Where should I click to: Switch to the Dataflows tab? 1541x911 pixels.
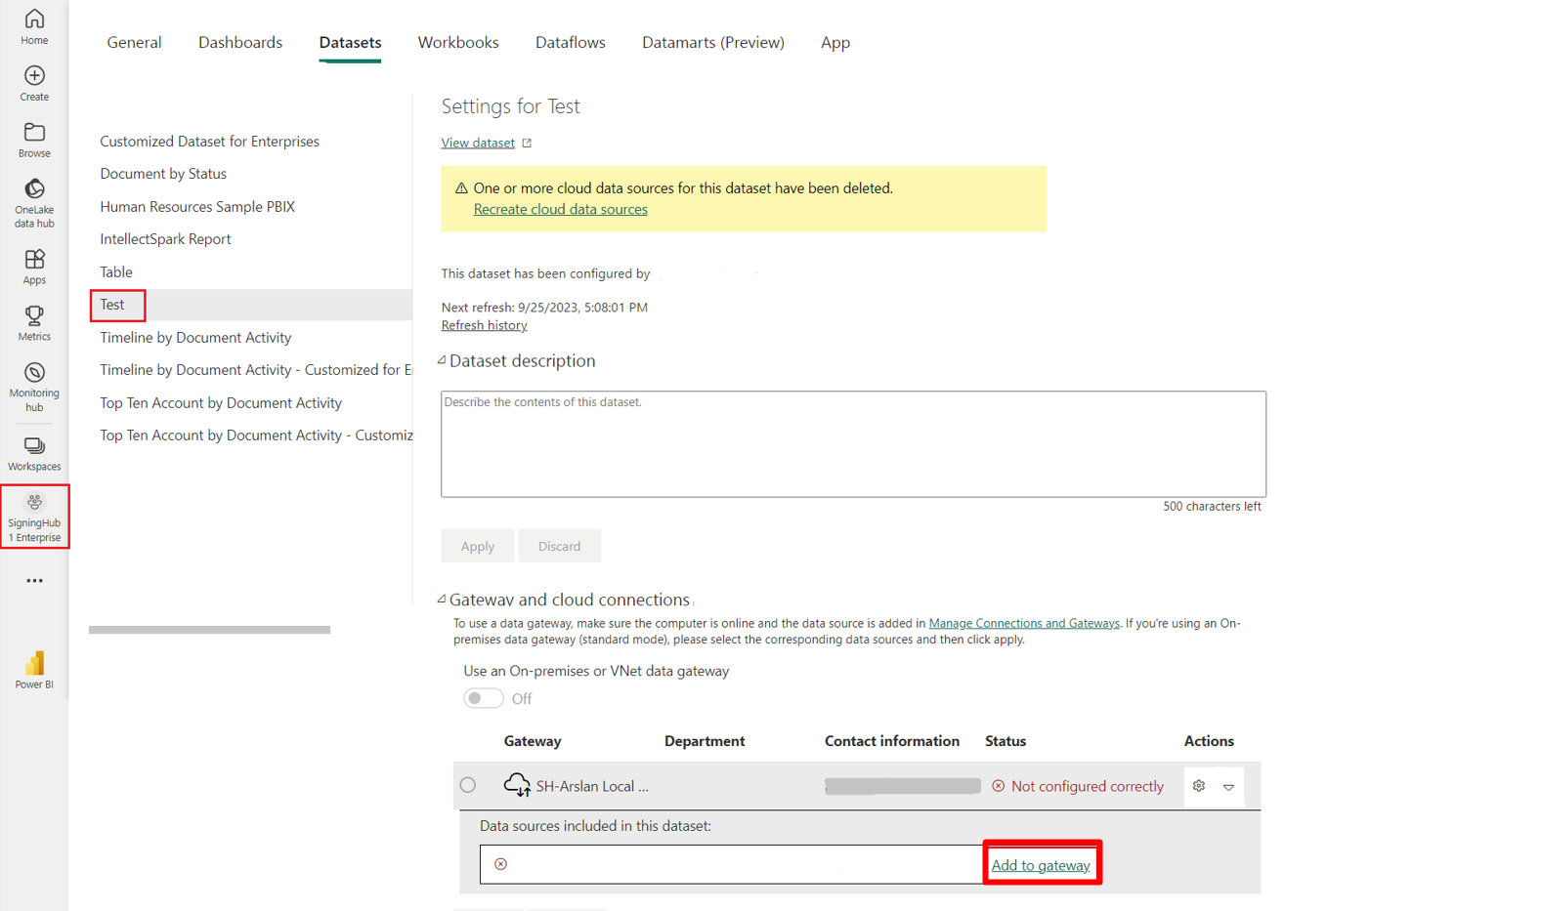571,42
